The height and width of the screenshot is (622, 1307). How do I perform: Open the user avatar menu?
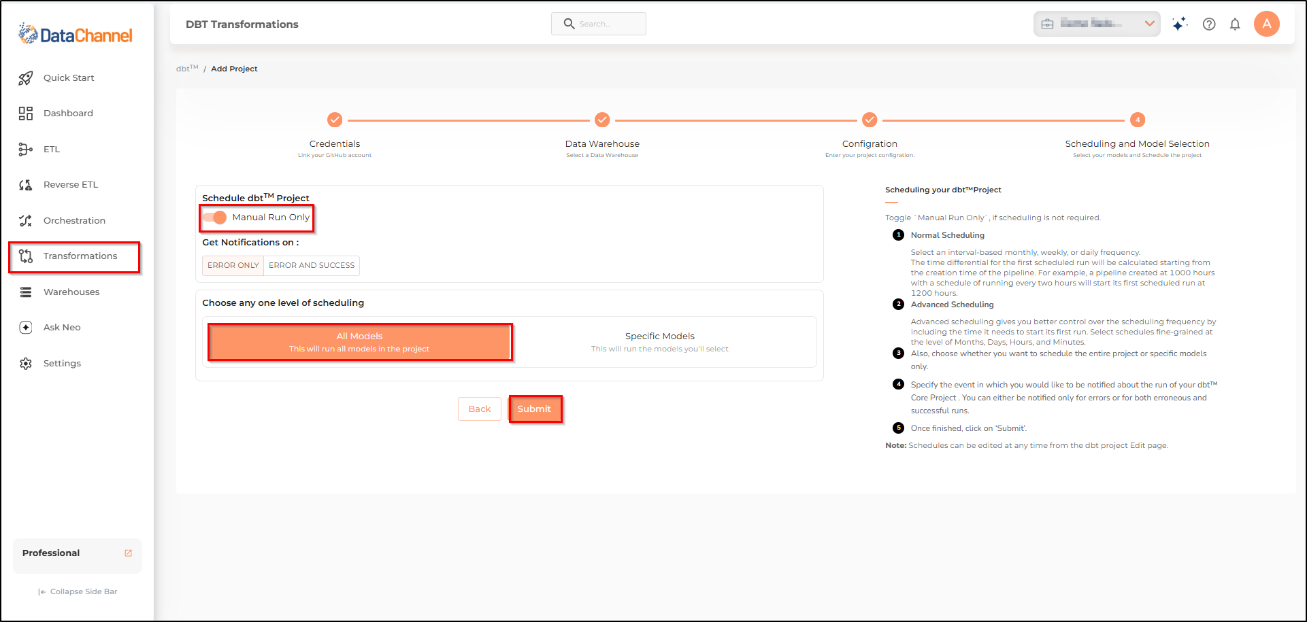[1267, 24]
